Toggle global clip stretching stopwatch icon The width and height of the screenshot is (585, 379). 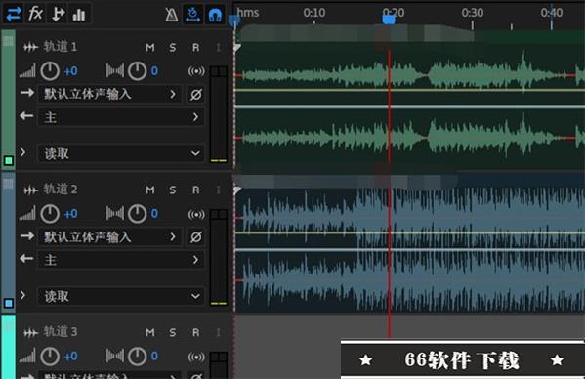pyautogui.click(x=193, y=15)
